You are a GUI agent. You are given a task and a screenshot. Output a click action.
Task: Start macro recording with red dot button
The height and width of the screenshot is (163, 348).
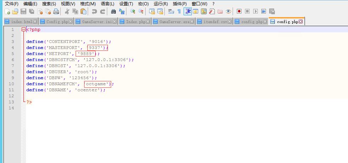(239, 11)
